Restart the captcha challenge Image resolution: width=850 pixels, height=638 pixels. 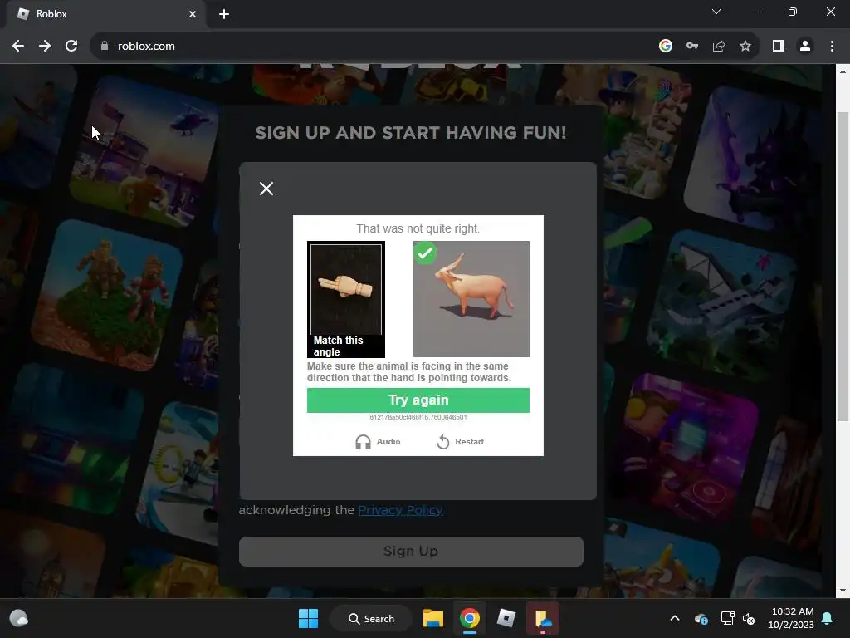click(460, 442)
